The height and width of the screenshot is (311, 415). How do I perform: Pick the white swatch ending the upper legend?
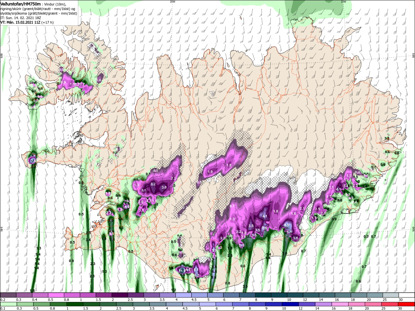[x=407, y=295]
